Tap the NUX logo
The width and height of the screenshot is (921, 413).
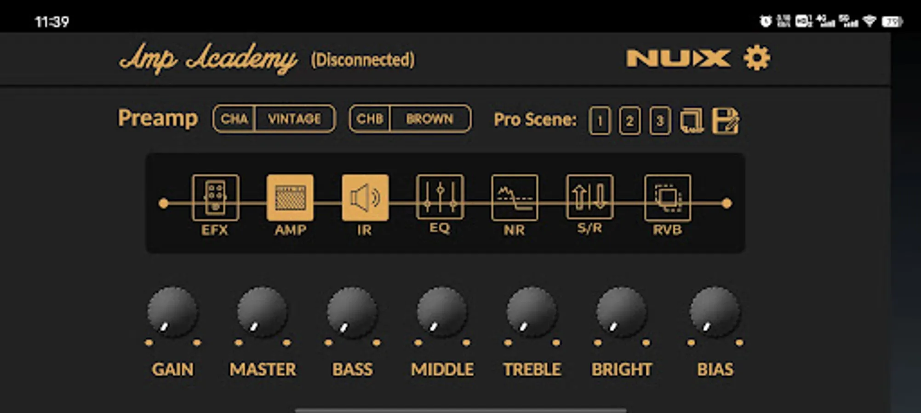coord(678,58)
